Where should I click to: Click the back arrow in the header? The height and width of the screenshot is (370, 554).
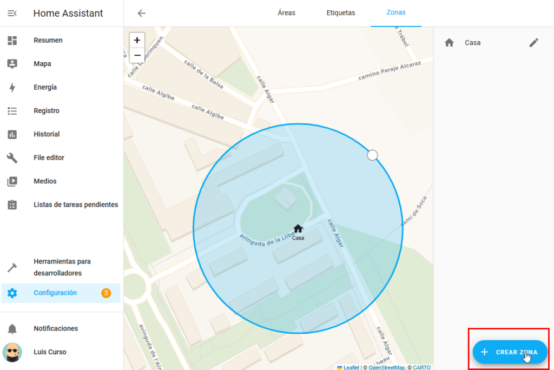click(141, 13)
